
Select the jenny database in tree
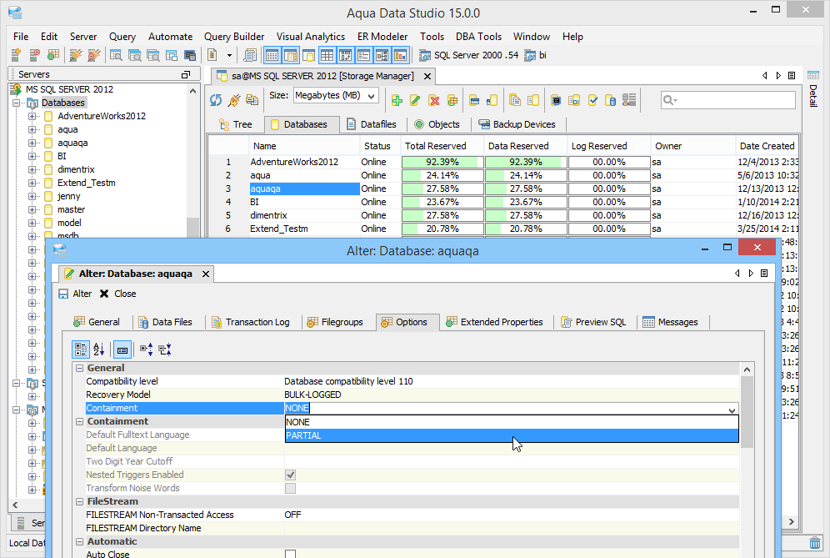coord(69,196)
